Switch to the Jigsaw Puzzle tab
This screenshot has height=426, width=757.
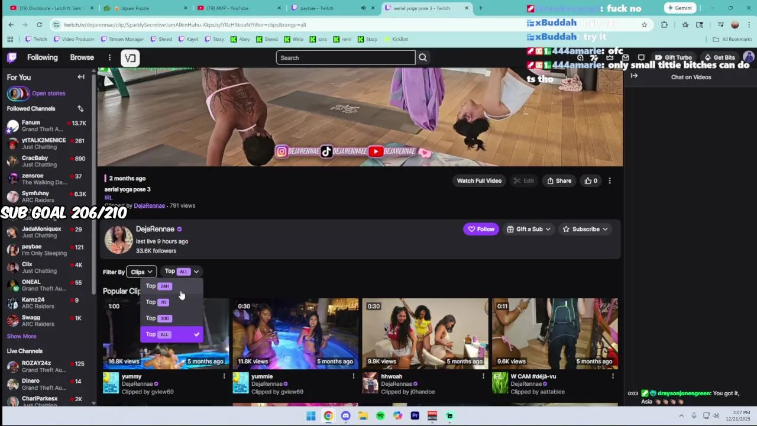(x=145, y=8)
